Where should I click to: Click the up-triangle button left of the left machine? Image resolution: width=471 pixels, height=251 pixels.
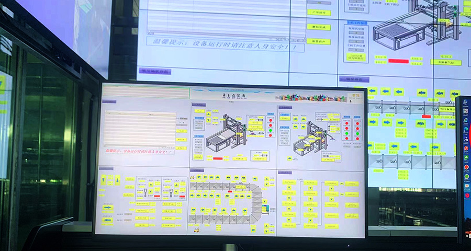[209, 113]
